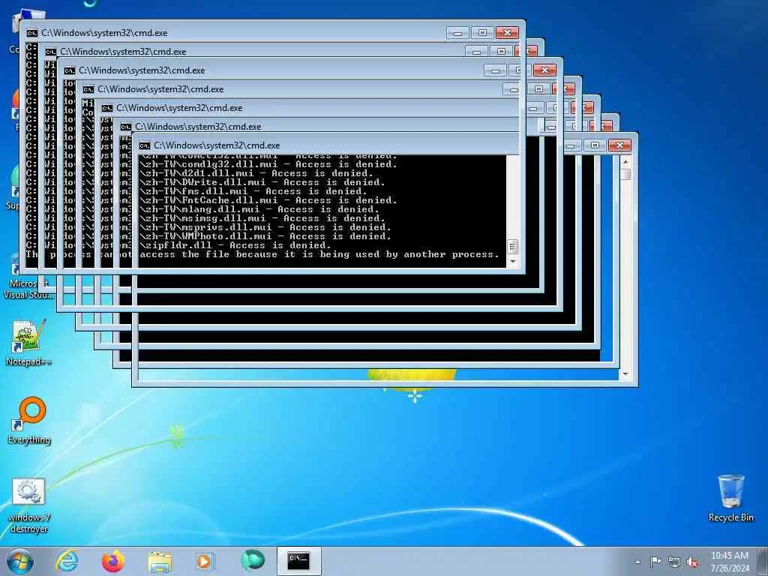768x576 pixels.
Task: Open Firefox from the taskbar
Action: (x=113, y=561)
